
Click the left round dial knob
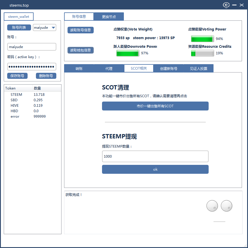tap(212, 206)
